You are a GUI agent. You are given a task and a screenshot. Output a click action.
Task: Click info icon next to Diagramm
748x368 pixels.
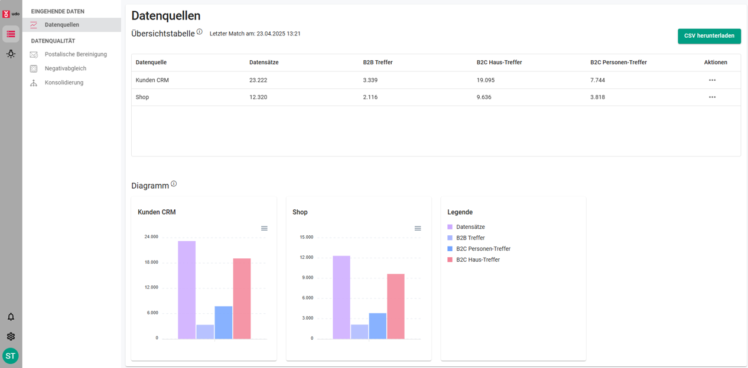(174, 184)
